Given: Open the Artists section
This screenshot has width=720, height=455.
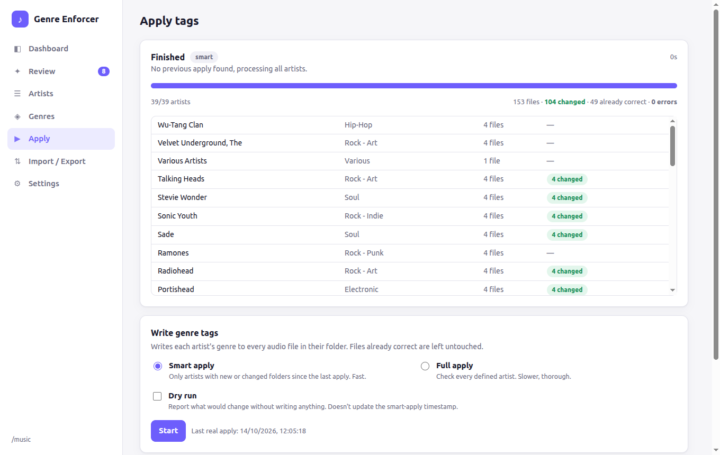Looking at the screenshot, I should (61, 94).
